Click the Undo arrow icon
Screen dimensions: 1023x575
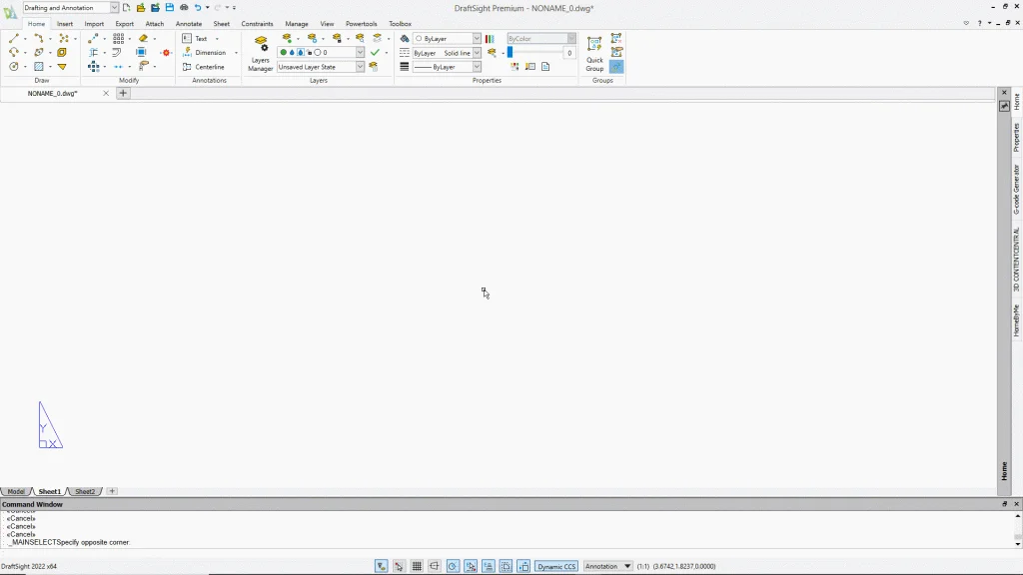(198, 8)
